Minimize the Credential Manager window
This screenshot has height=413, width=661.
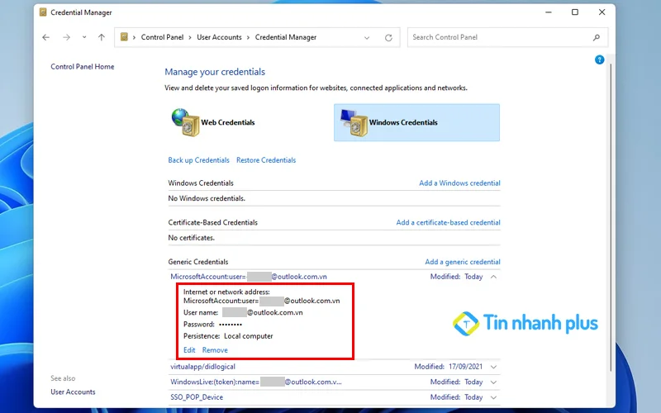(549, 12)
